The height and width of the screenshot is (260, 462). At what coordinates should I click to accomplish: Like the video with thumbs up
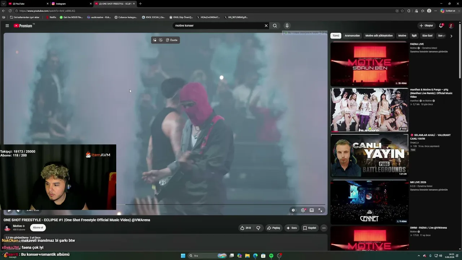(x=246, y=228)
